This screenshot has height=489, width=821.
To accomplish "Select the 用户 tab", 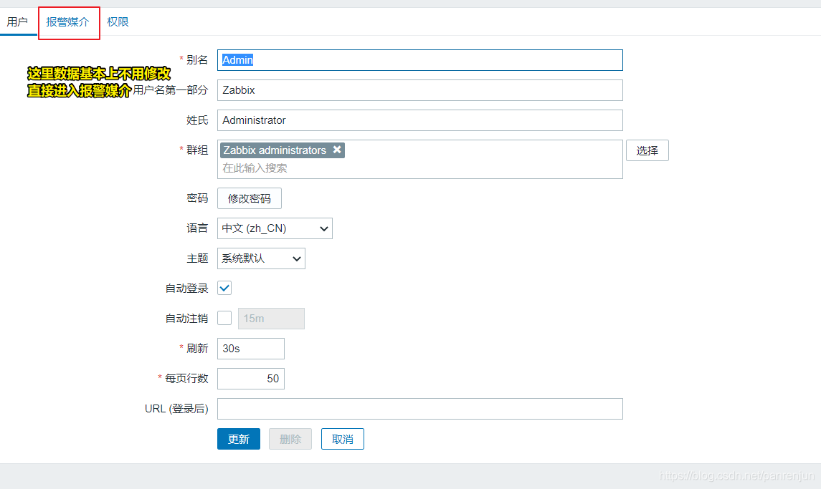I will coord(17,22).
